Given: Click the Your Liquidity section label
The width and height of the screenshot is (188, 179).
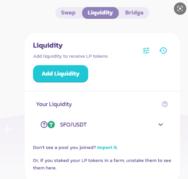Looking at the screenshot, I should pos(54,104).
